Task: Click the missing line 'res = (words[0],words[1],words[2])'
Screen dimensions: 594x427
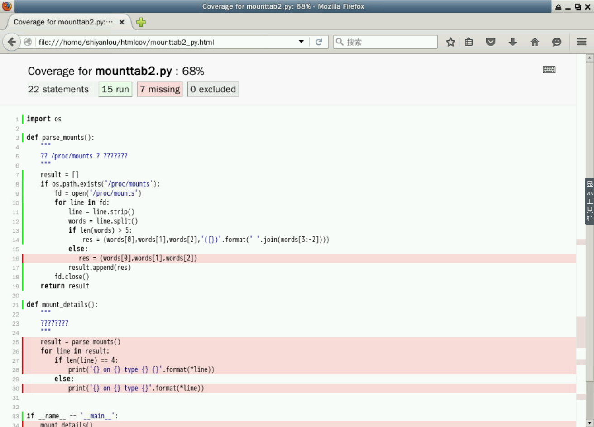Action: (138, 259)
